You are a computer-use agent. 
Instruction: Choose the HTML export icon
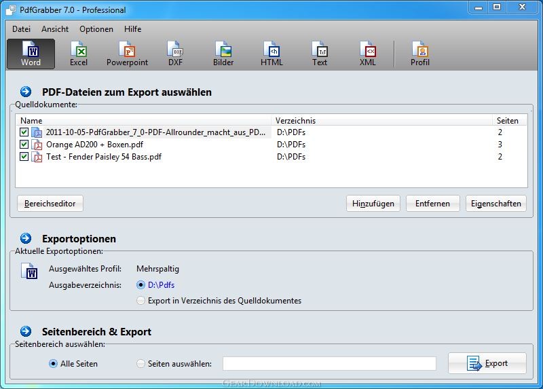271,54
